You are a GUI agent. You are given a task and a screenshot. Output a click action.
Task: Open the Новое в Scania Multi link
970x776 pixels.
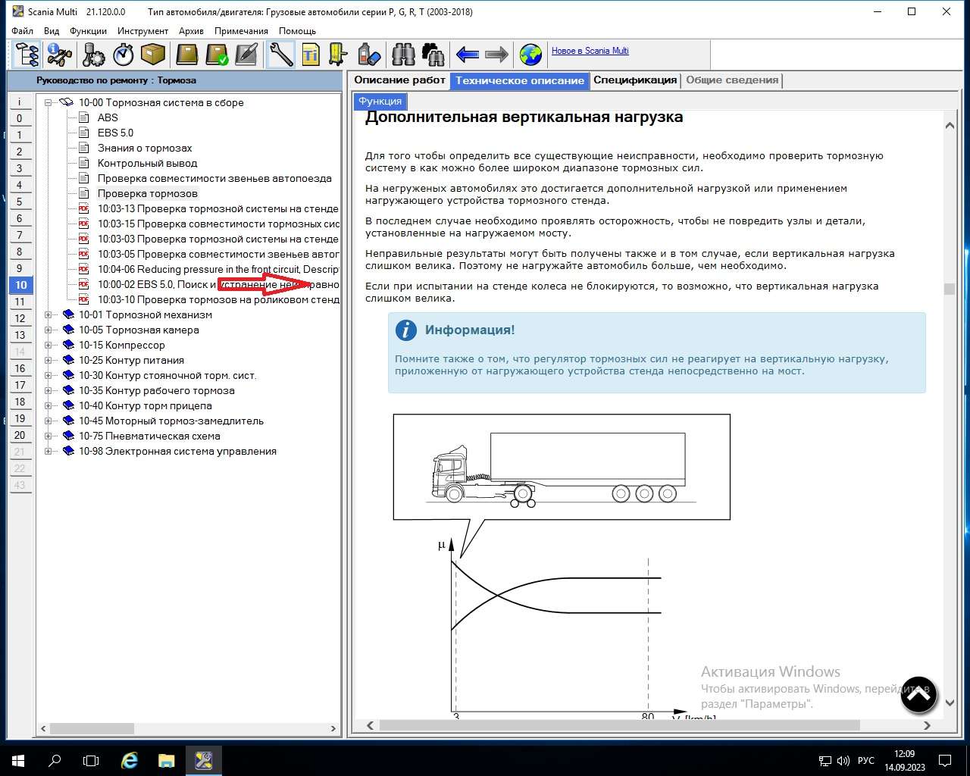click(x=590, y=51)
